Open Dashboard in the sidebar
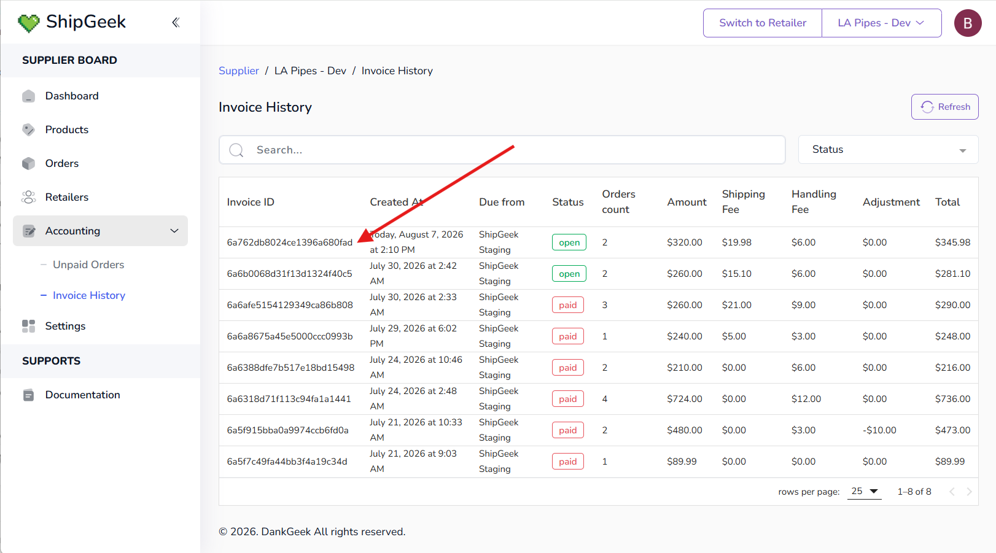Screen dimensions: 996x553 100,96
